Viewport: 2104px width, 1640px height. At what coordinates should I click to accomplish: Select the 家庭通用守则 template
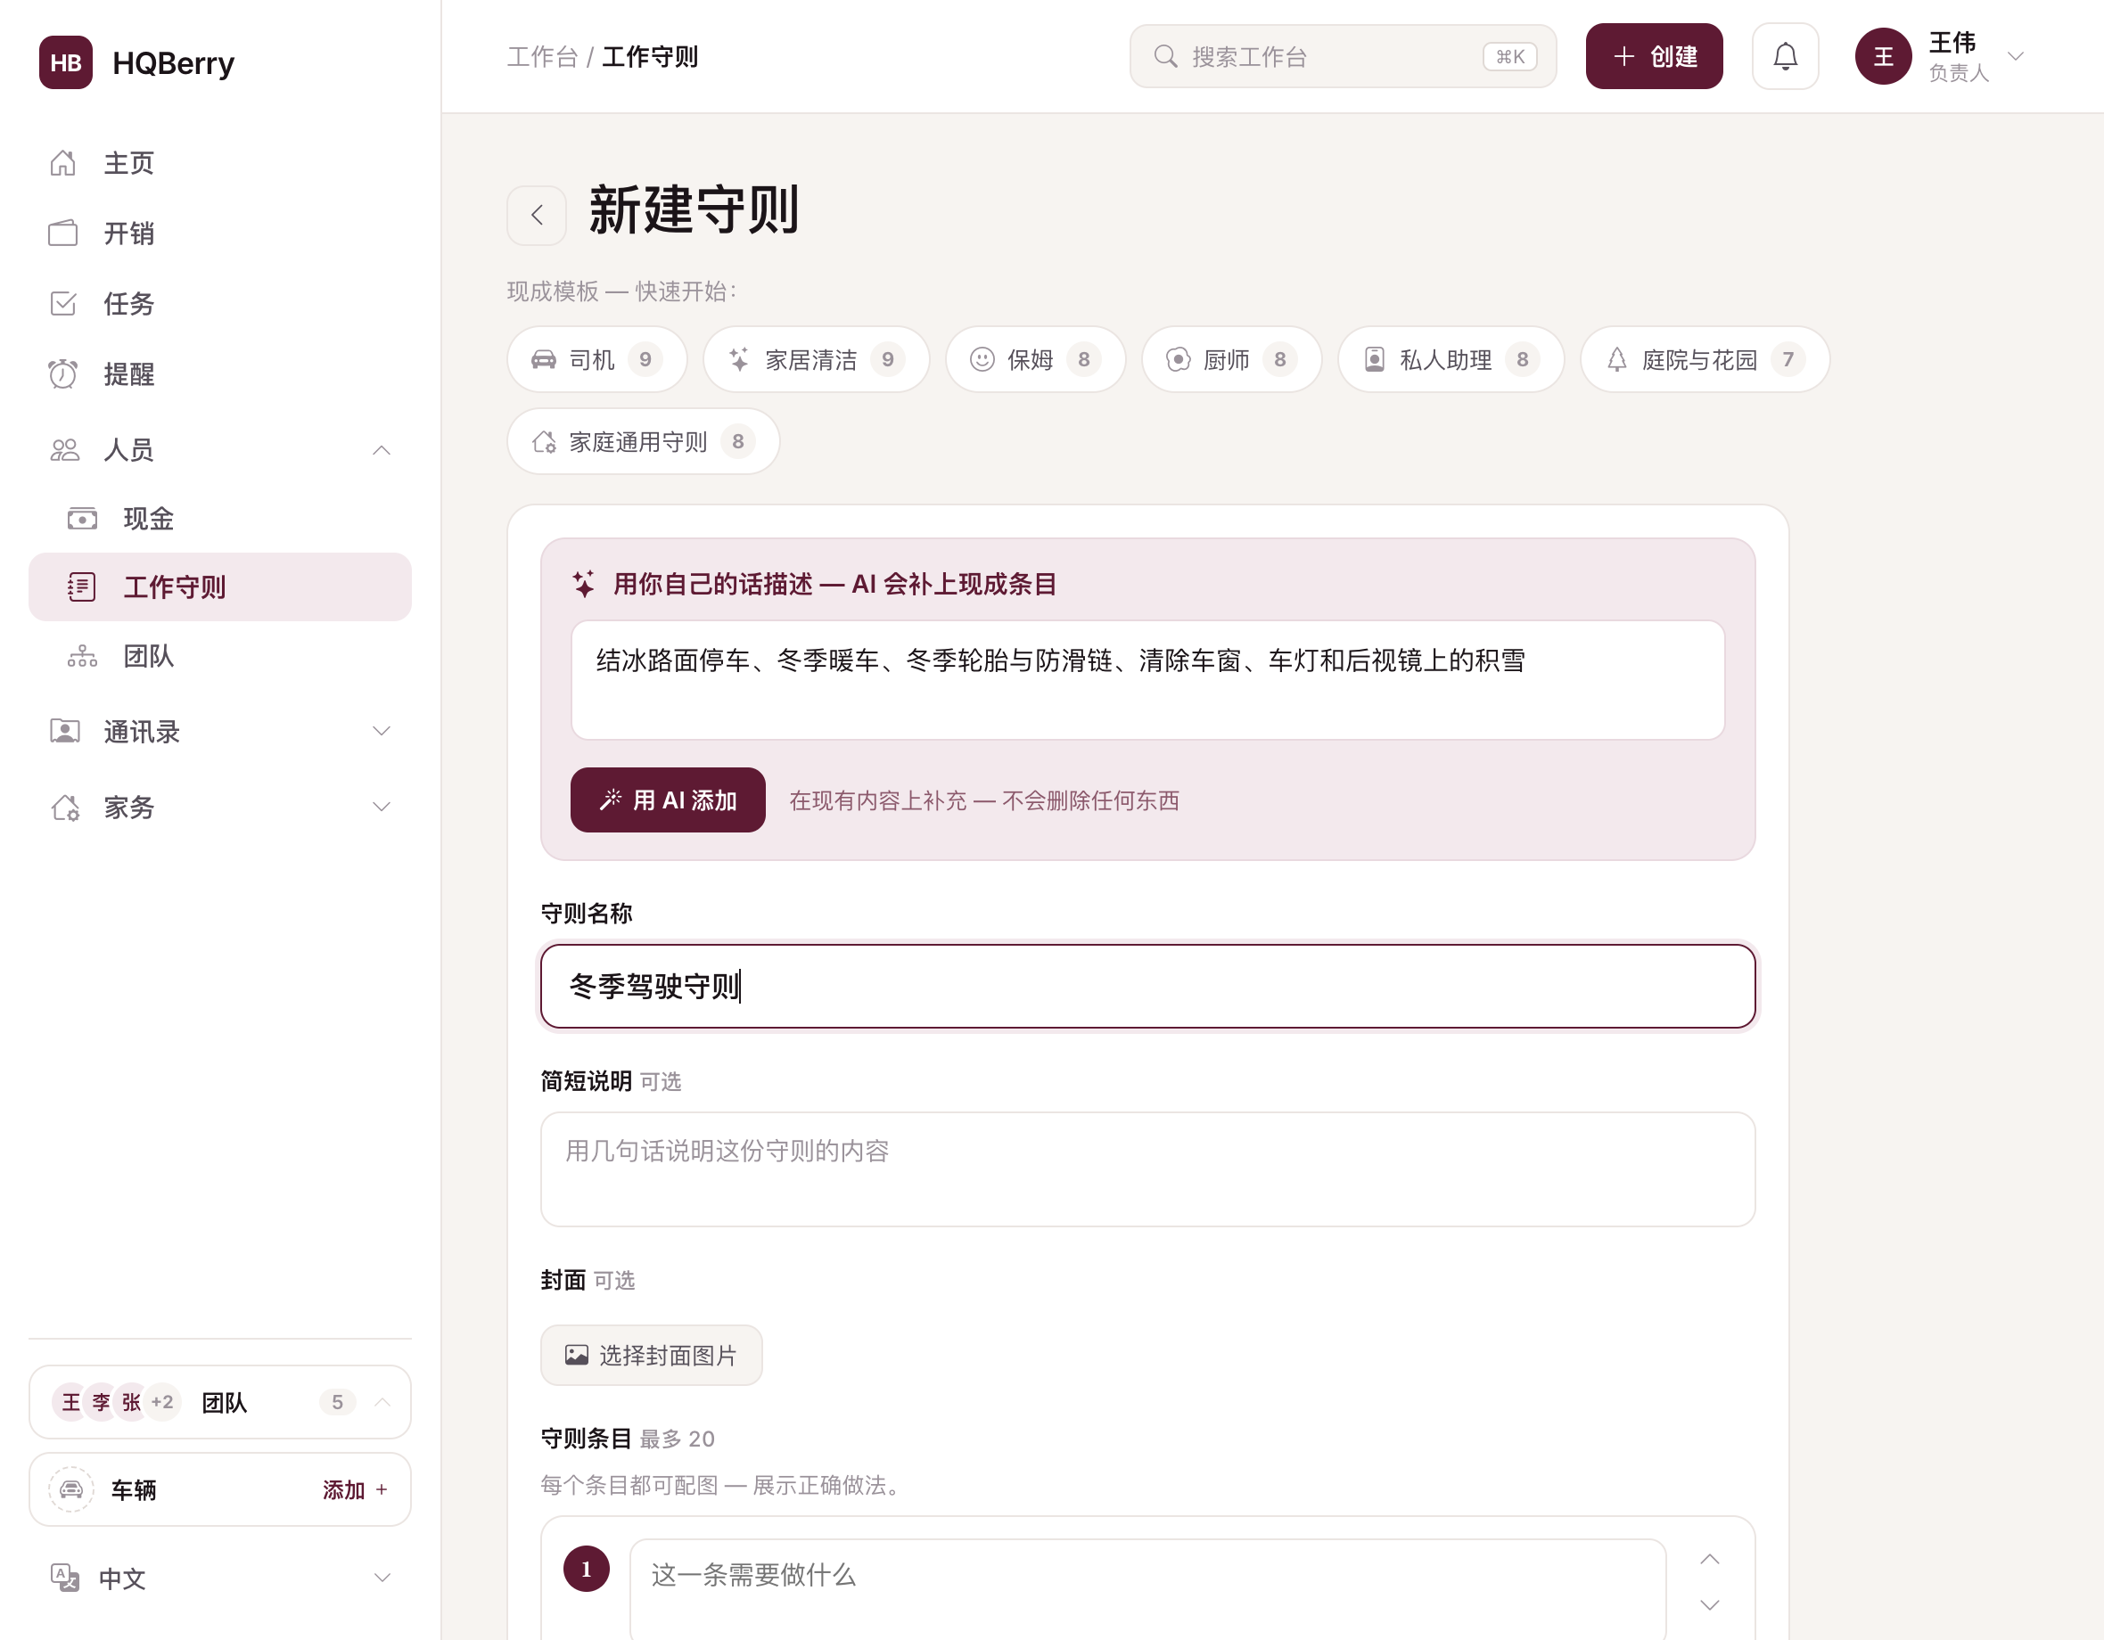tap(644, 441)
